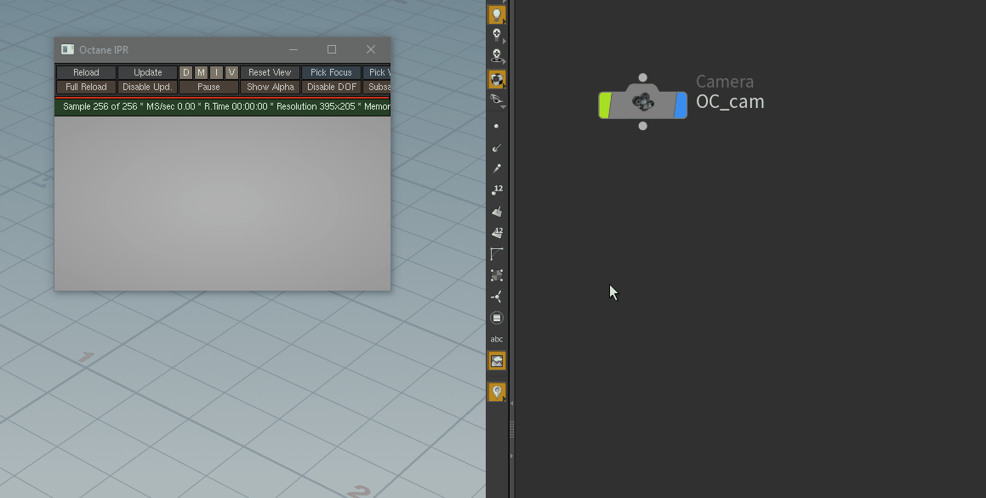This screenshot has width=986, height=498.
Task: Toggle the abc display option
Action: [496, 339]
